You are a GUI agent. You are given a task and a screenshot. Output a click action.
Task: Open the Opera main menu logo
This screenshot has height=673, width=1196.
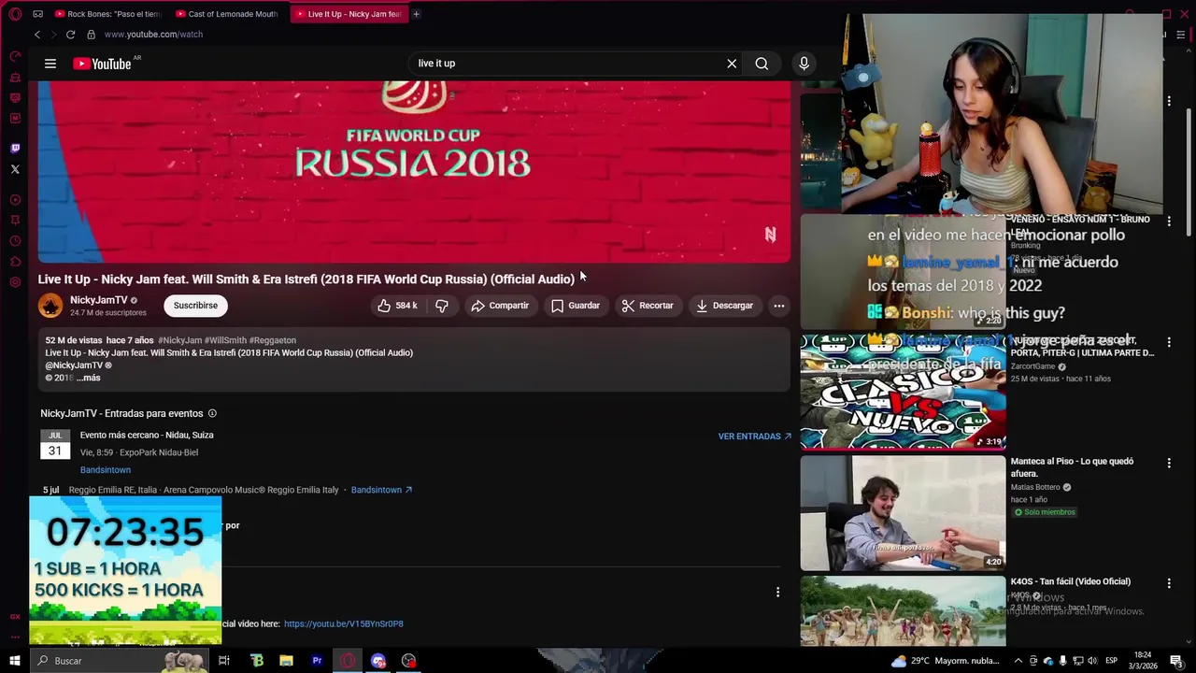coord(15,14)
